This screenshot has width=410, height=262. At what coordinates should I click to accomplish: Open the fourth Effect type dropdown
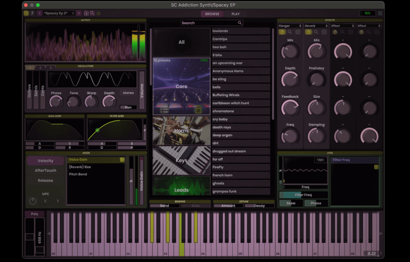[x=369, y=26]
